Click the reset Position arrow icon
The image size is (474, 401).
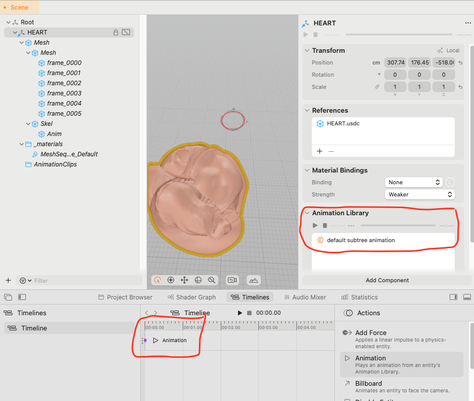click(460, 63)
